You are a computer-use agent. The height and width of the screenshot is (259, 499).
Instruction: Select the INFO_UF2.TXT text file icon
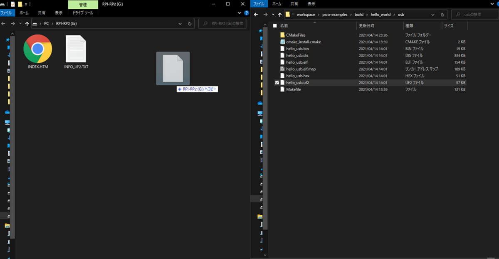click(x=76, y=49)
